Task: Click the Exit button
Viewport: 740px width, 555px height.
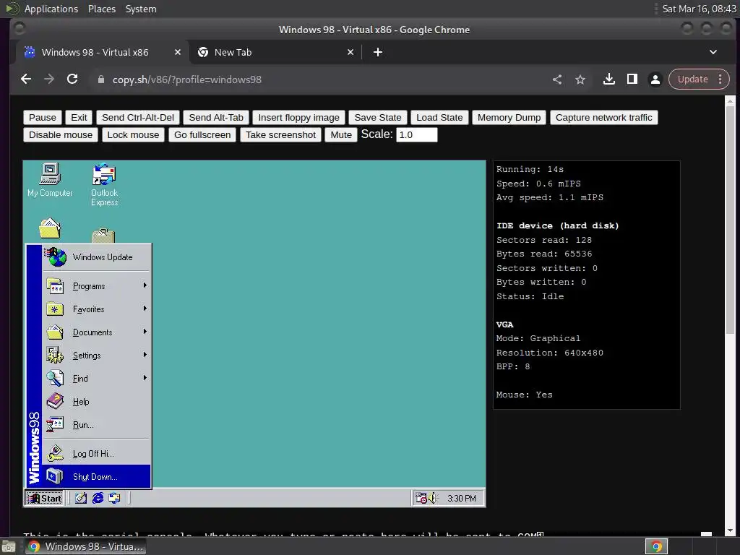Action: (x=79, y=118)
